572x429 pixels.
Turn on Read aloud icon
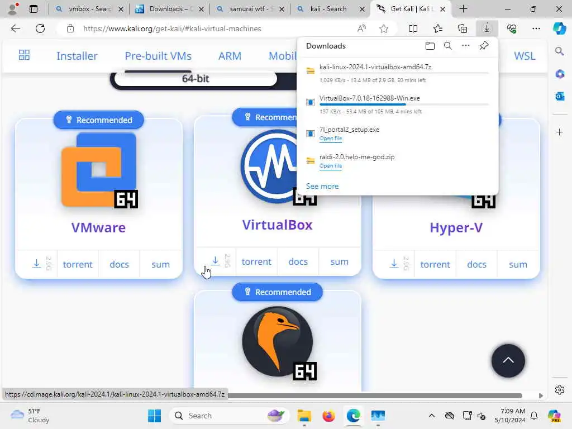361,28
